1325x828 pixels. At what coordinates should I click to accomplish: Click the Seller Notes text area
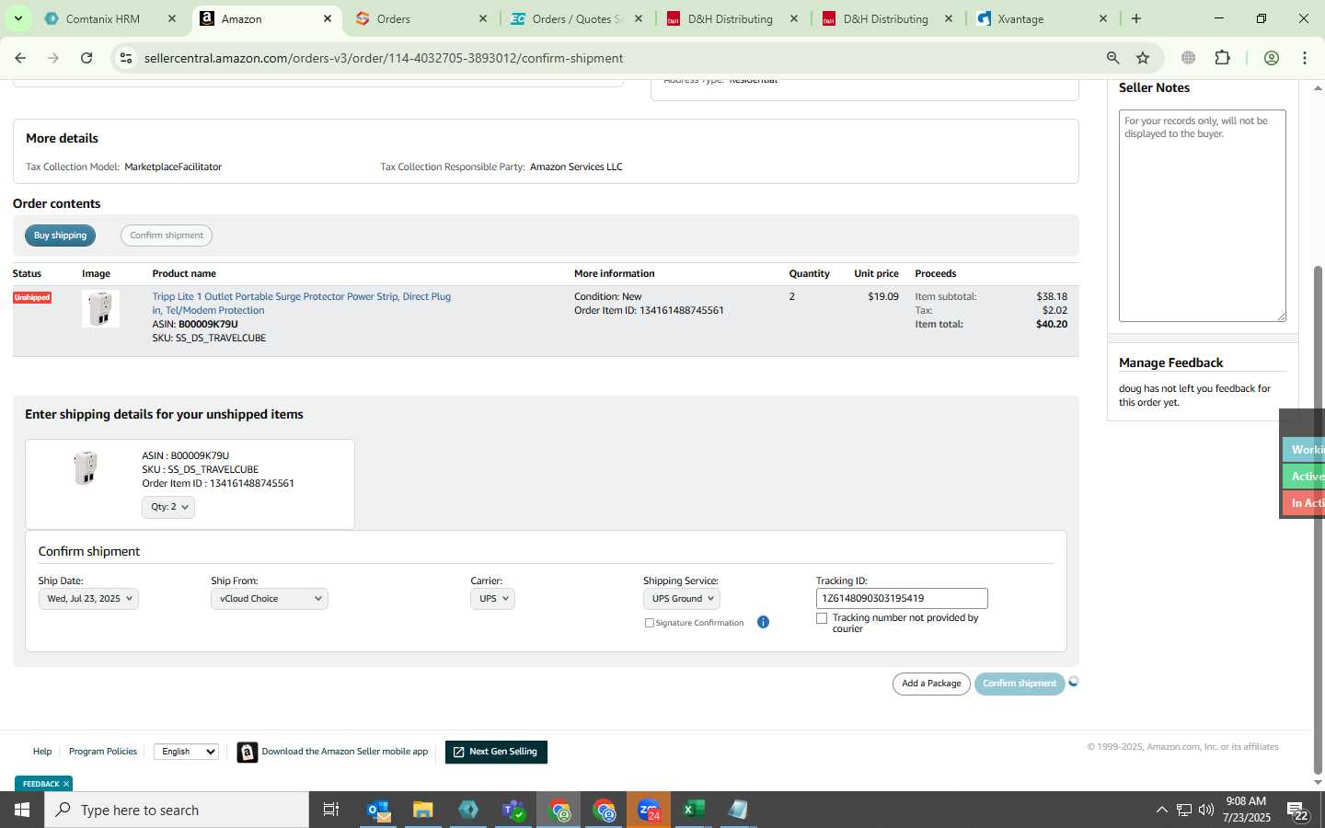click(1202, 215)
